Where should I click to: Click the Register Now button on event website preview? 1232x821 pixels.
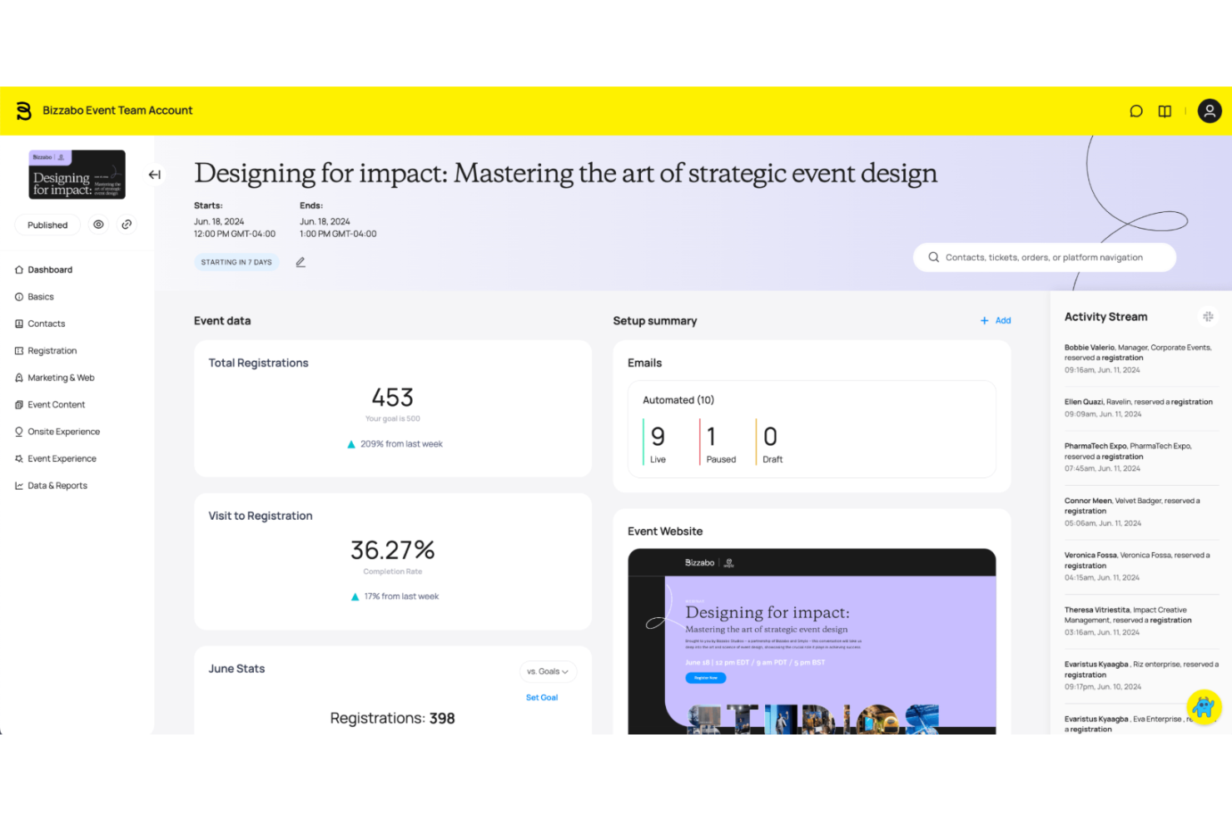(x=705, y=677)
